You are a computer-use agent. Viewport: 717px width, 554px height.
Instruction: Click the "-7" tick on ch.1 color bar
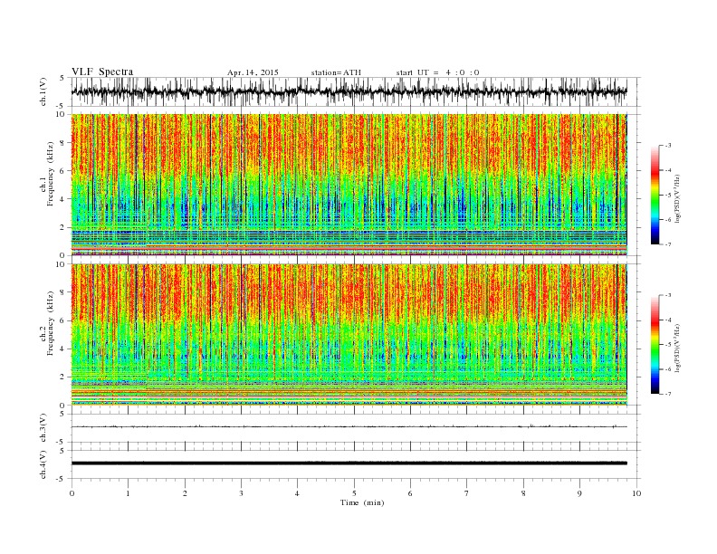pos(668,244)
